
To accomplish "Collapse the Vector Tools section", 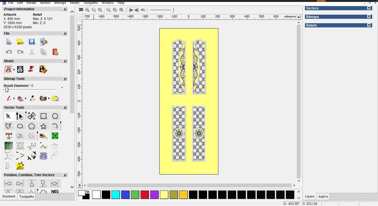I will tap(65, 108).
